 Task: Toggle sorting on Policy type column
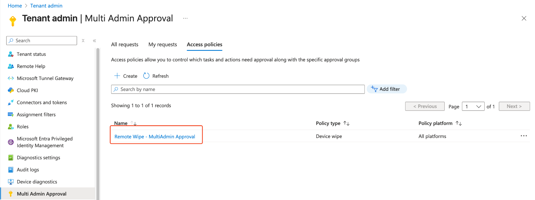point(346,123)
